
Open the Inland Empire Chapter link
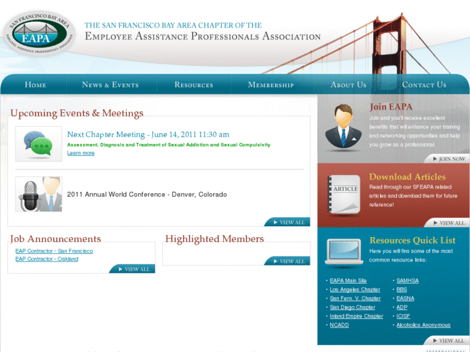coord(356,316)
